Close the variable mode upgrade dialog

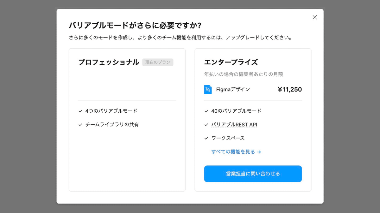coord(314,17)
